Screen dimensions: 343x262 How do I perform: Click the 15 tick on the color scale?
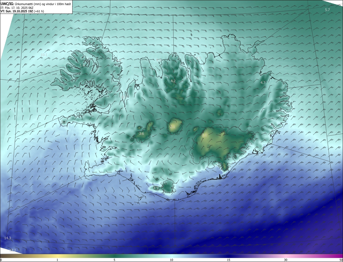[x=229, y=260]
